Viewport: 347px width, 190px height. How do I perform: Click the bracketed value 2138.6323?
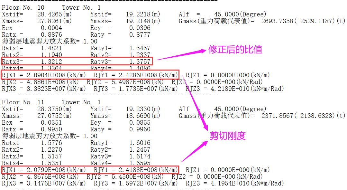point(316,116)
